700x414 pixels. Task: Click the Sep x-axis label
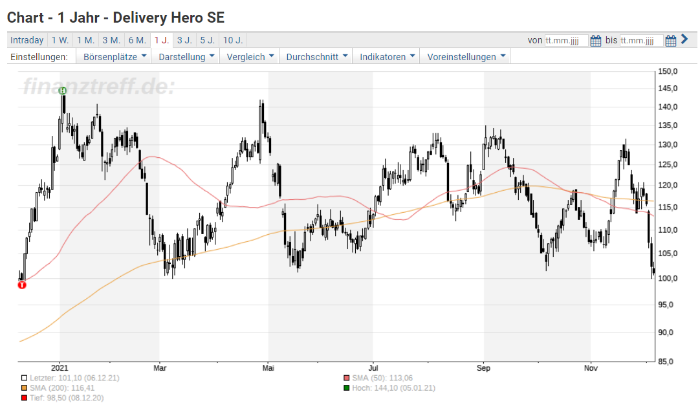click(483, 367)
